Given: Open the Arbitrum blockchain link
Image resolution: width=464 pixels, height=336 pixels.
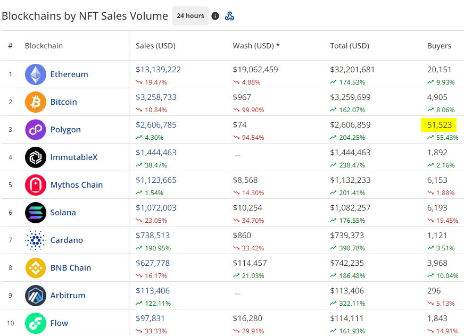Looking at the screenshot, I should pos(68,296).
